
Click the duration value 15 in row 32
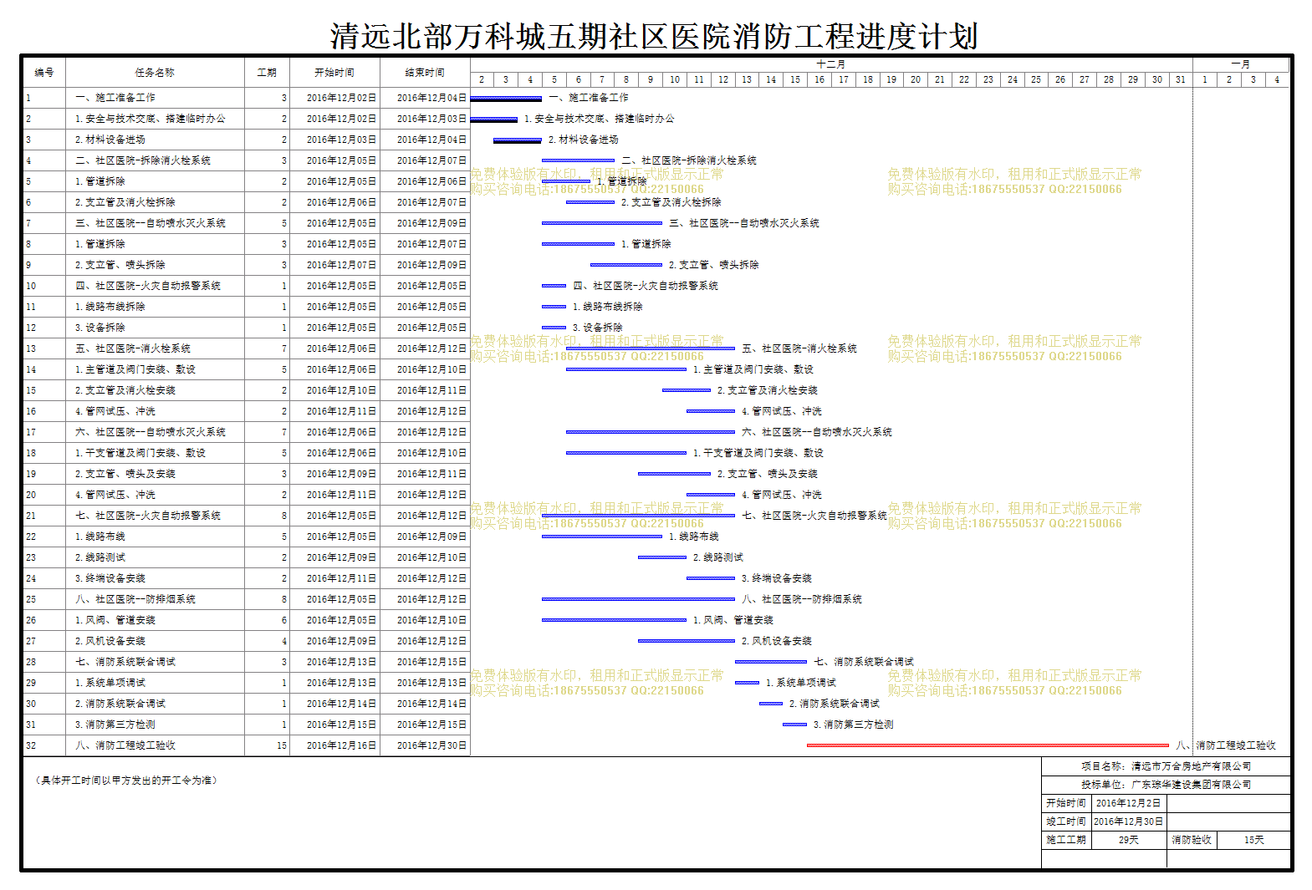click(x=282, y=745)
